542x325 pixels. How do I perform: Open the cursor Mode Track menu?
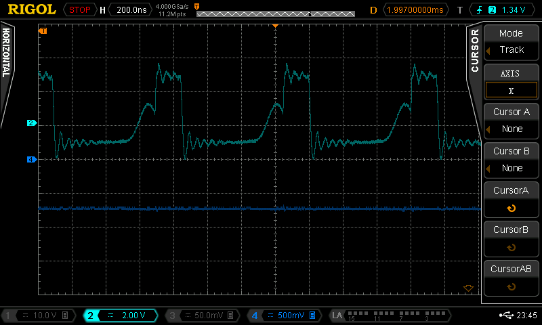[511, 42]
